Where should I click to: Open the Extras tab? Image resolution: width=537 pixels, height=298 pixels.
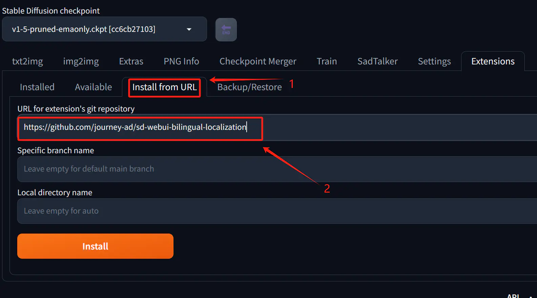pos(131,61)
